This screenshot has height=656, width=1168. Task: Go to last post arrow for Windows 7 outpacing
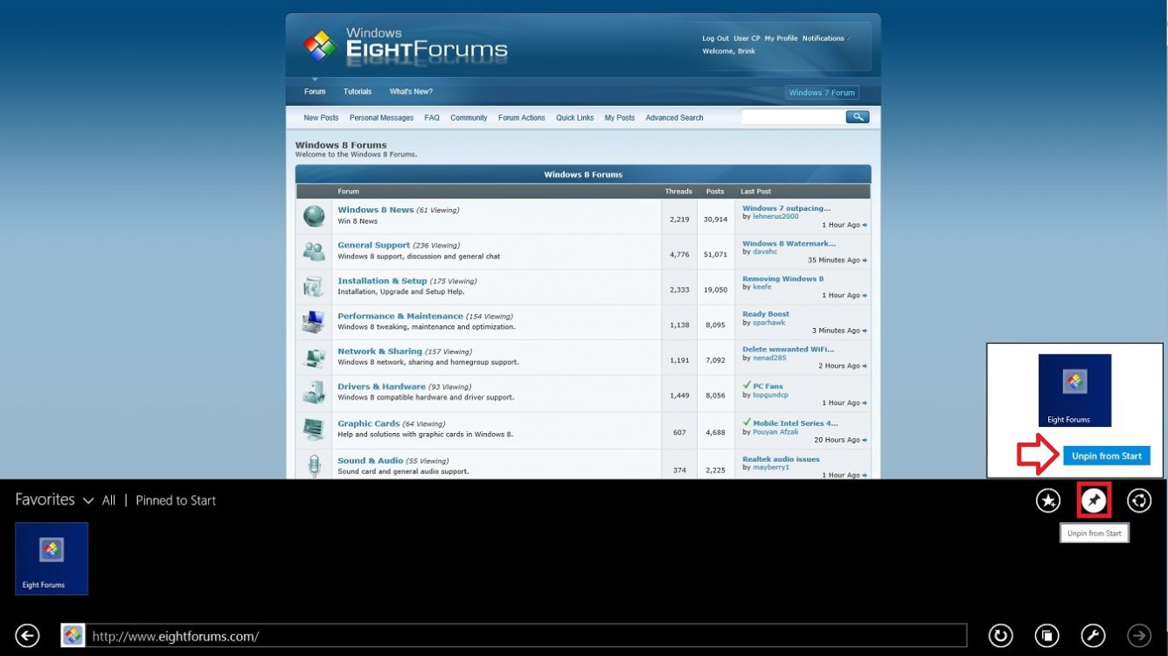pos(865,225)
